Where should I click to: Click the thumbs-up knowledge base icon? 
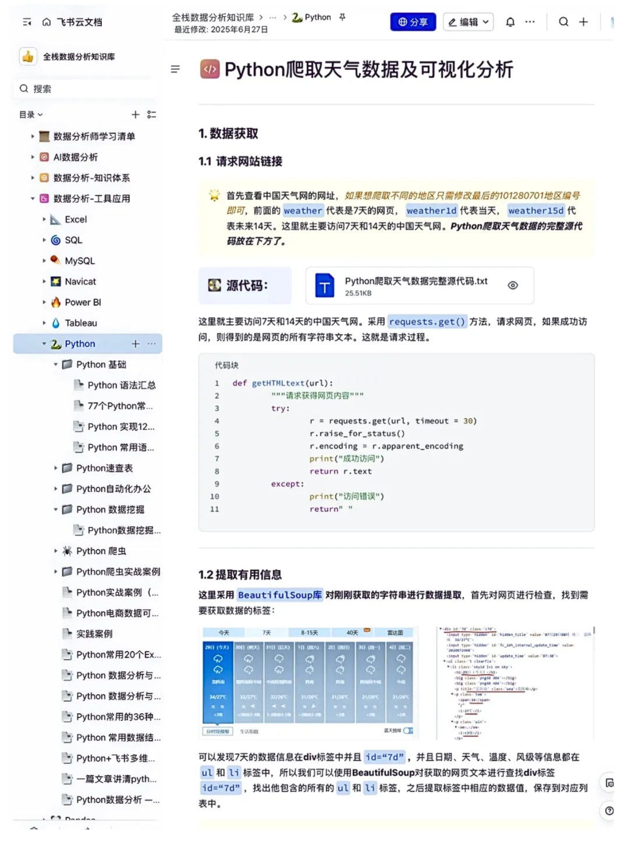tap(28, 57)
